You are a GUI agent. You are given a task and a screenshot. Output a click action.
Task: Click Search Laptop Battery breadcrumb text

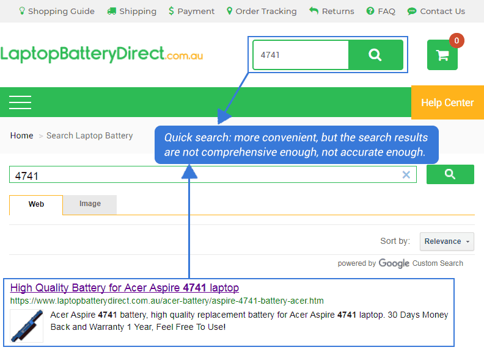pyautogui.click(x=89, y=135)
